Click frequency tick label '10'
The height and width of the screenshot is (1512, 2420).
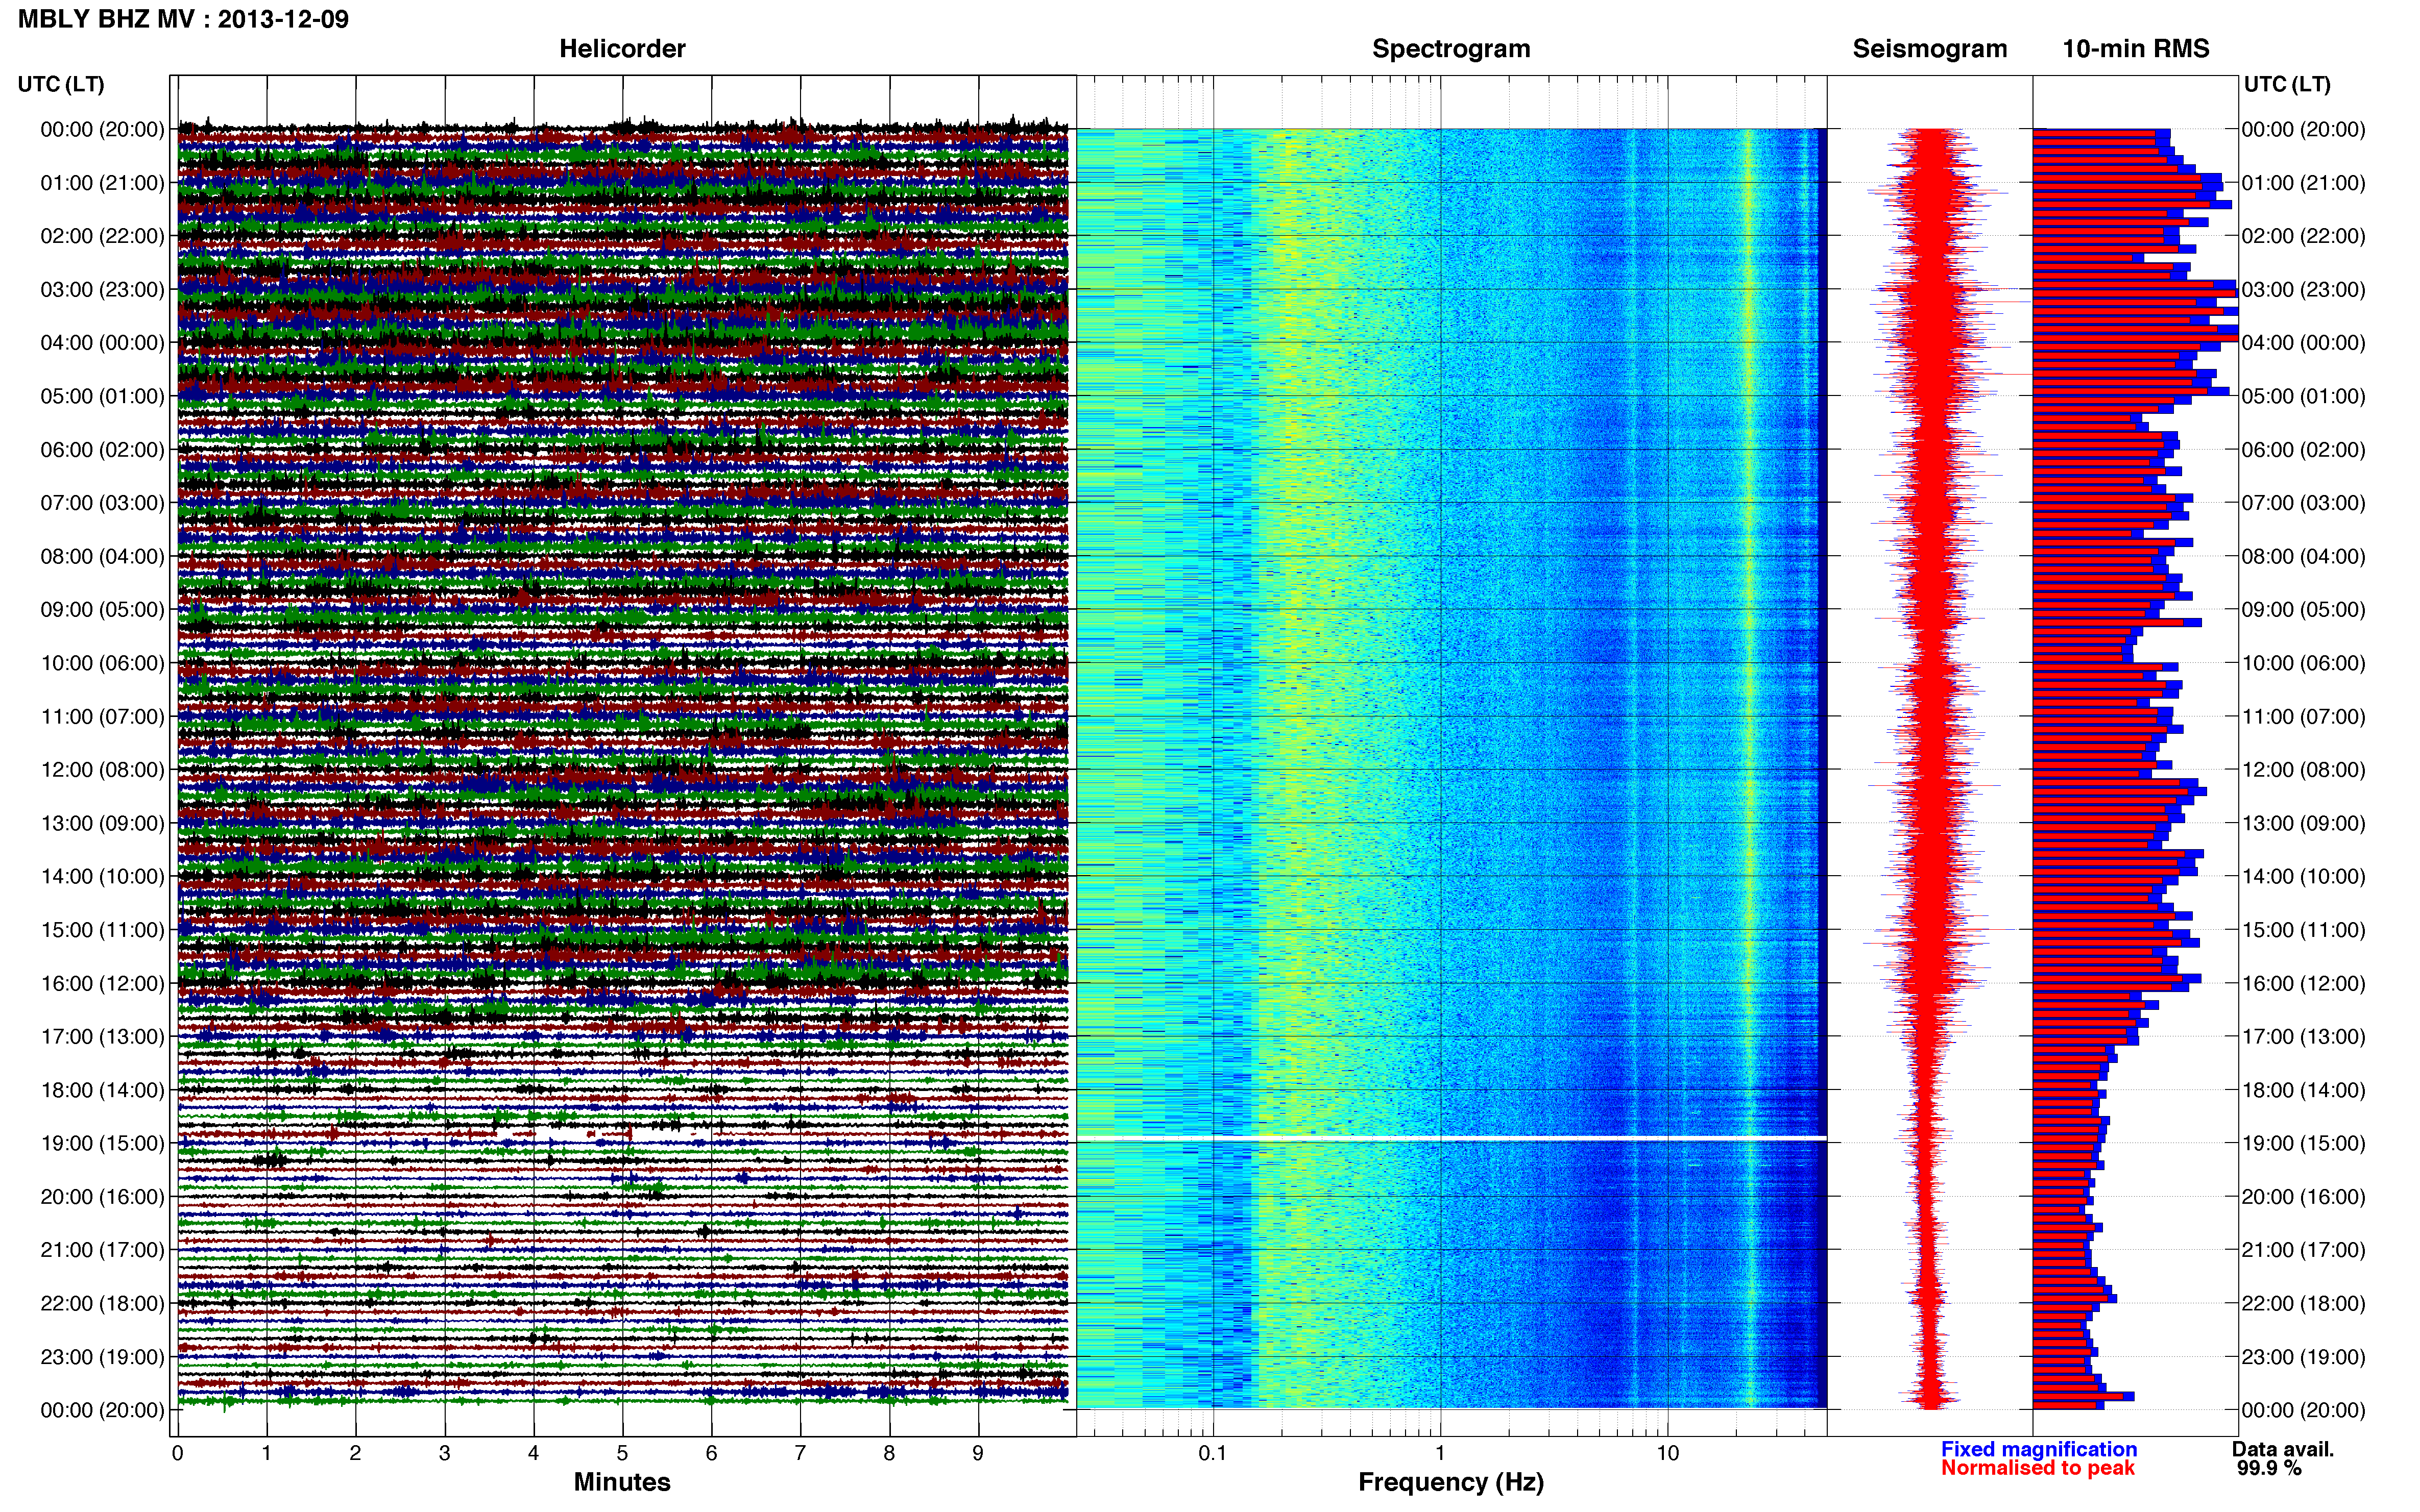tap(1667, 1454)
